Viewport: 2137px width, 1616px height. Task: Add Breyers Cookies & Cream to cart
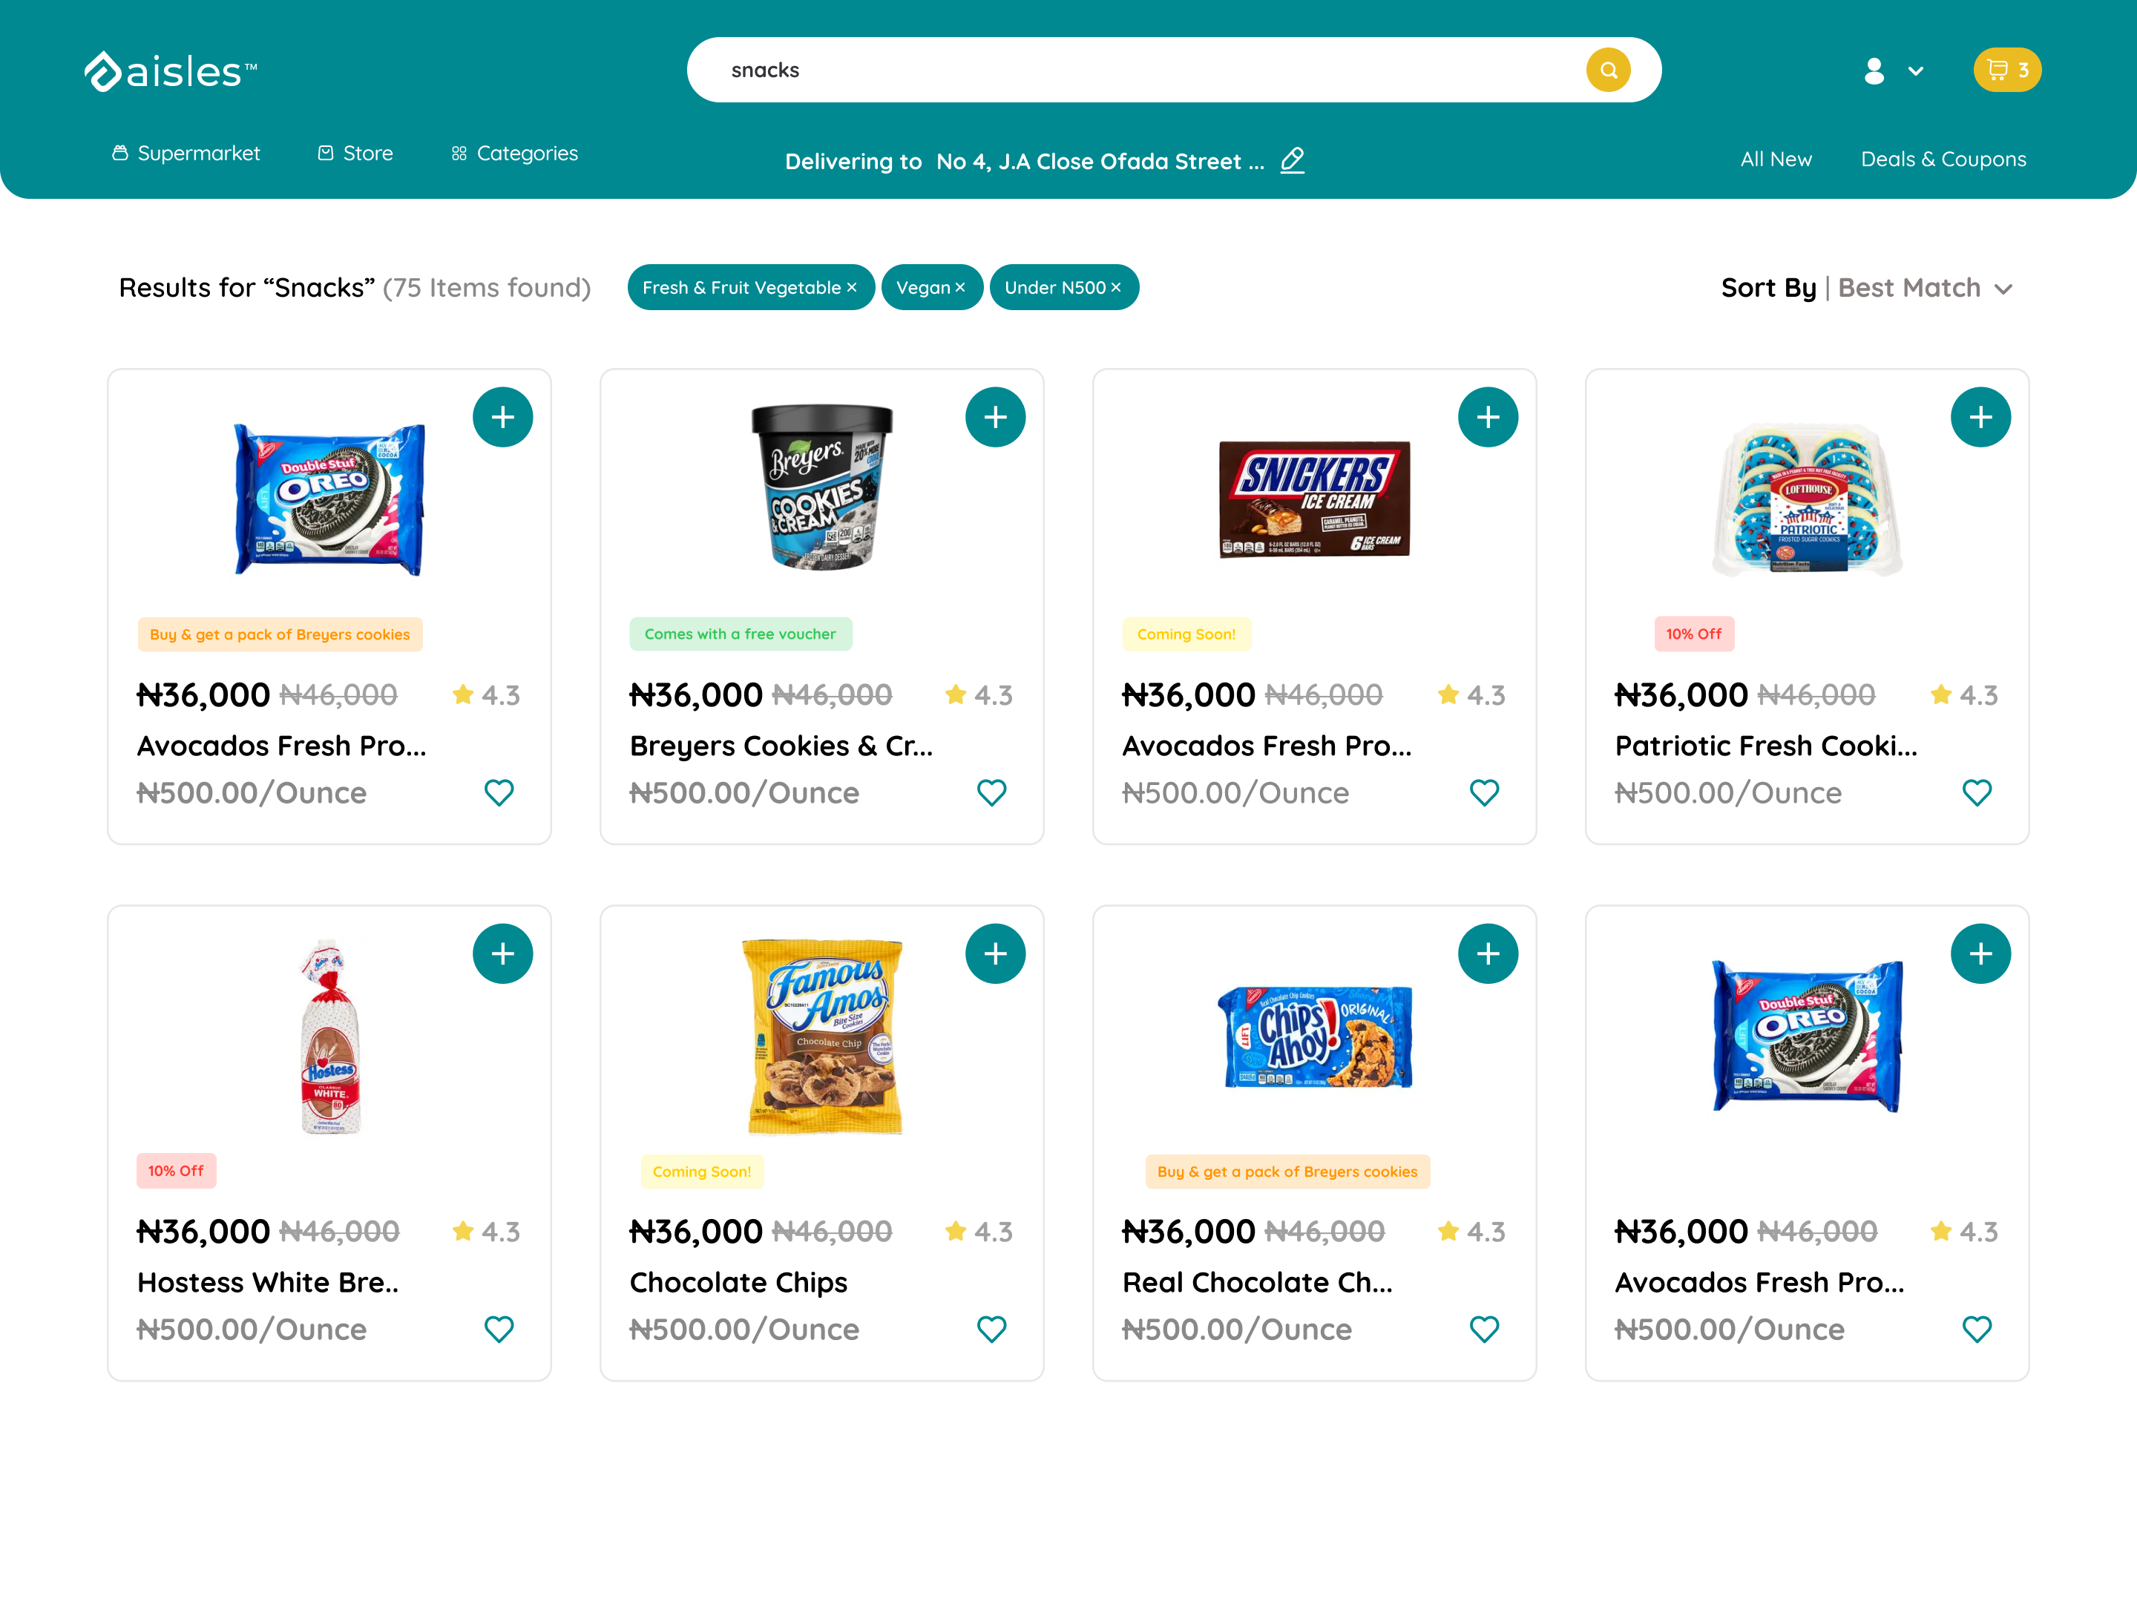(x=995, y=417)
